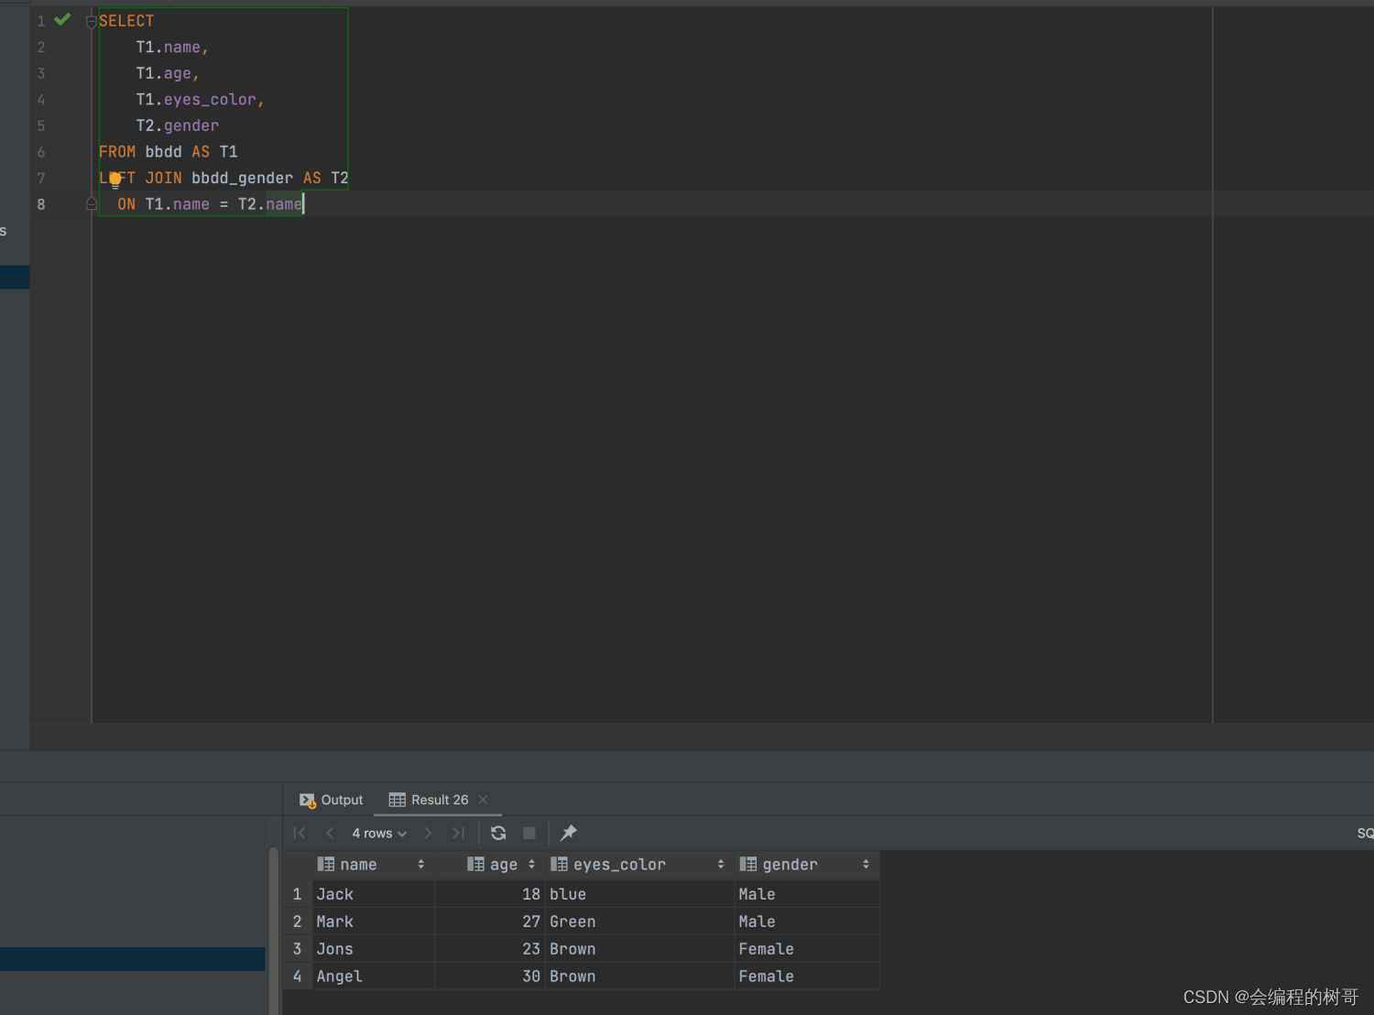Place cursor on T2.gender in line 5
The width and height of the screenshot is (1374, 1015).
[178, 126]
